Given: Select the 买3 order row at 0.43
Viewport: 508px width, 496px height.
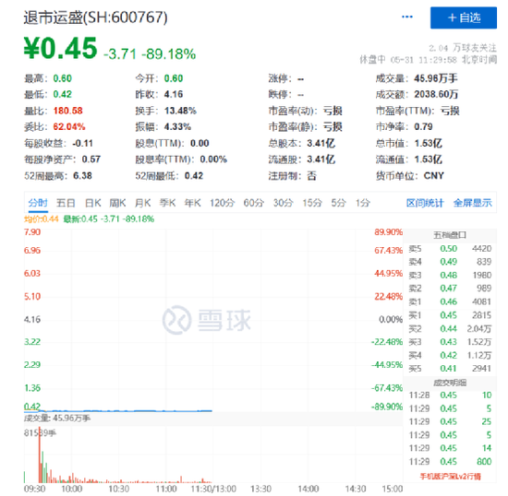Looking at the screenshot, I should 450,342.
